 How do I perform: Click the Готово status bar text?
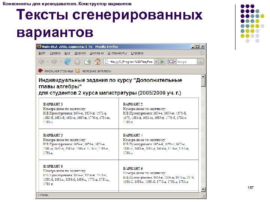[x=43, y=195]
